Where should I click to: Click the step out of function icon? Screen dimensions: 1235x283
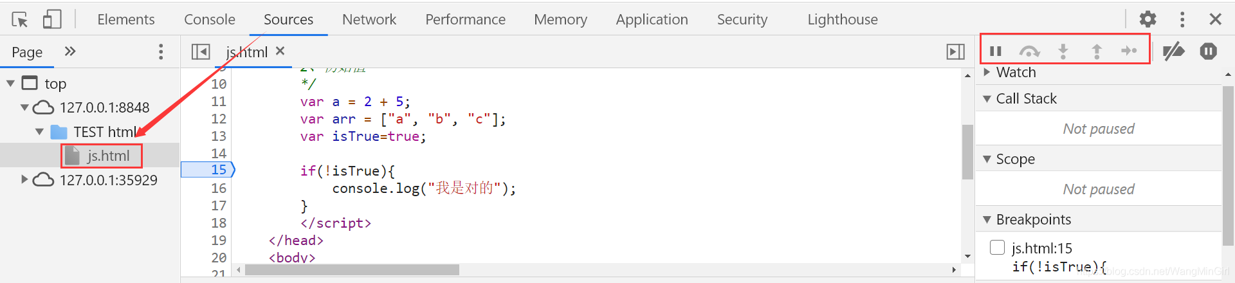[x=1097, y=51]
